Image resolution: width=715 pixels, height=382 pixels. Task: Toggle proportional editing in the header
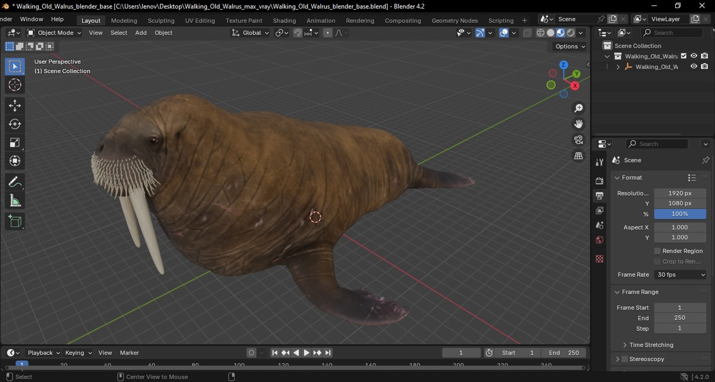pyautogui.click(x=327, y=33)
